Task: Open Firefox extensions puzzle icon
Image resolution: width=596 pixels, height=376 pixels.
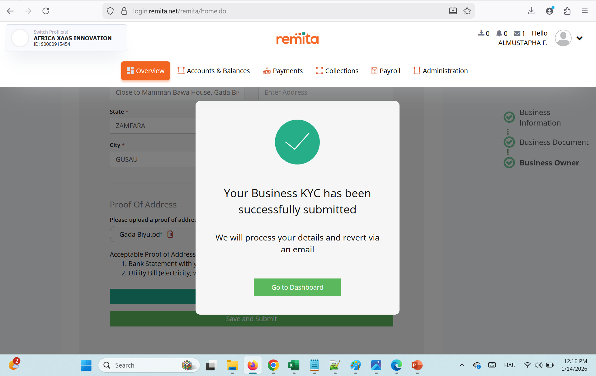Action: point(567,11)
